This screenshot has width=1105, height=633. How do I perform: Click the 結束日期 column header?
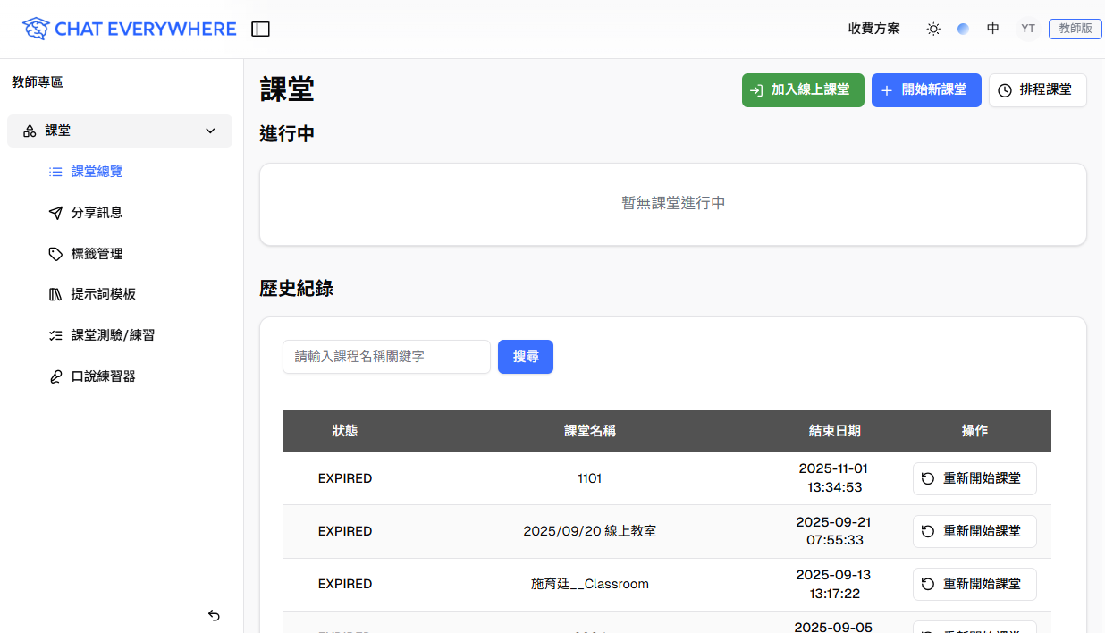point(834,431)
